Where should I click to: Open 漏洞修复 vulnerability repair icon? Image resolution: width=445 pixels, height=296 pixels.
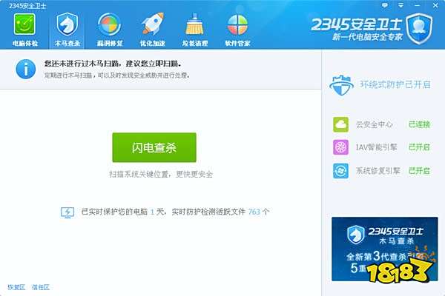(x=110, y=24)
